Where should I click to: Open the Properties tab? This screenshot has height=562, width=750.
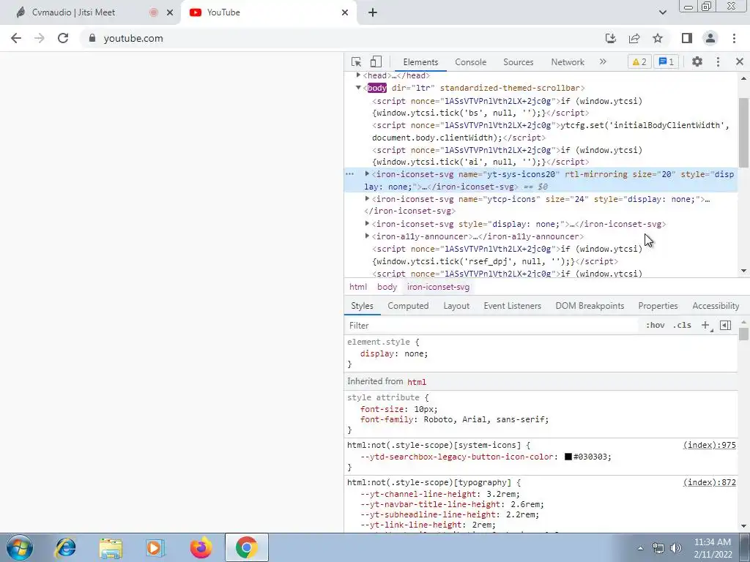(658, 306)
